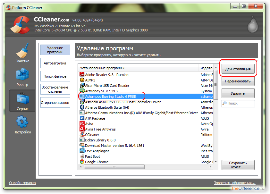Click the CCleaner logo in header
The image size is (270, 194).
coord(20,25)
